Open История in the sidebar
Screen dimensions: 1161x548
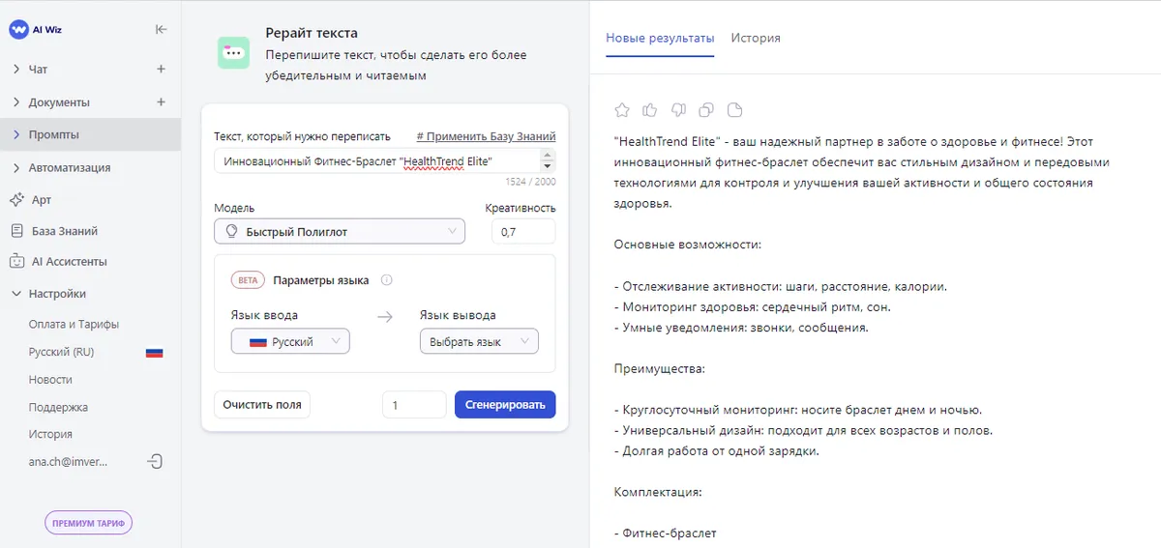50,434
